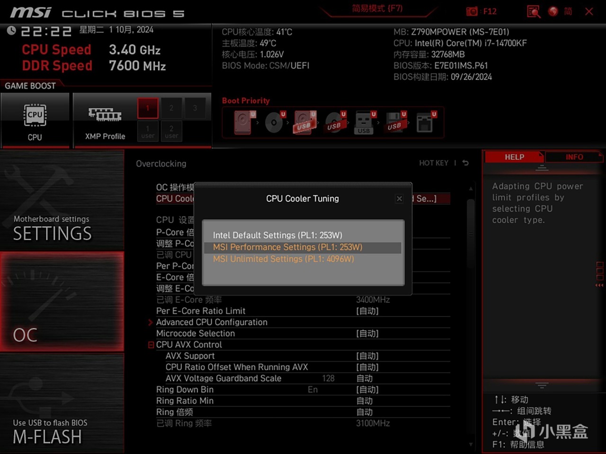Open the BIOS search icon

[x=534, y=11]
